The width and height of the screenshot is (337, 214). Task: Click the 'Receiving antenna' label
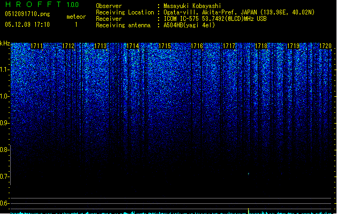coord(123,25)
